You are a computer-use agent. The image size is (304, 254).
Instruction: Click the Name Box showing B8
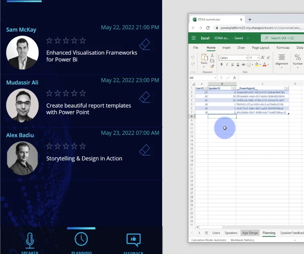(203, 78)
